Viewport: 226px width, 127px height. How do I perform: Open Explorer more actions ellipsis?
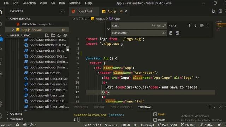point(63,11)
